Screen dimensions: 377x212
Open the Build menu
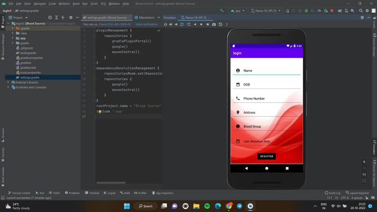[76, 4]
